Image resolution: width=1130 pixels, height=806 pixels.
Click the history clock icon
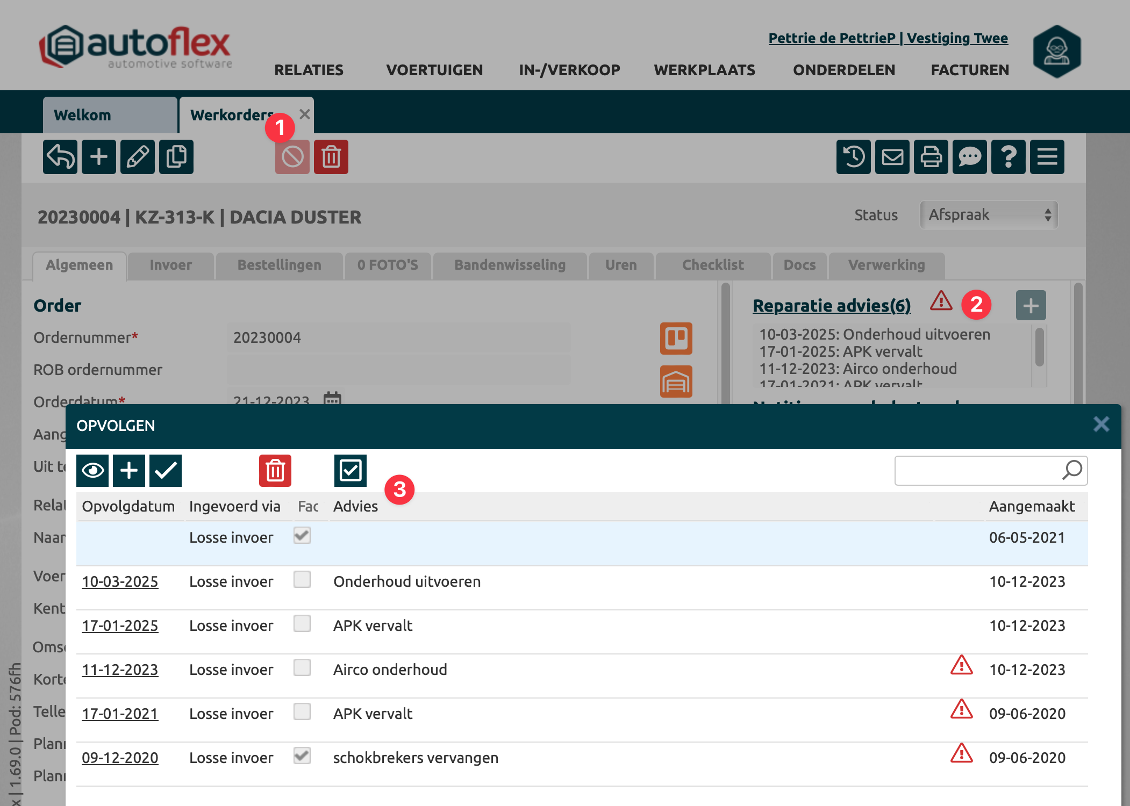click(x=853, y=157)
